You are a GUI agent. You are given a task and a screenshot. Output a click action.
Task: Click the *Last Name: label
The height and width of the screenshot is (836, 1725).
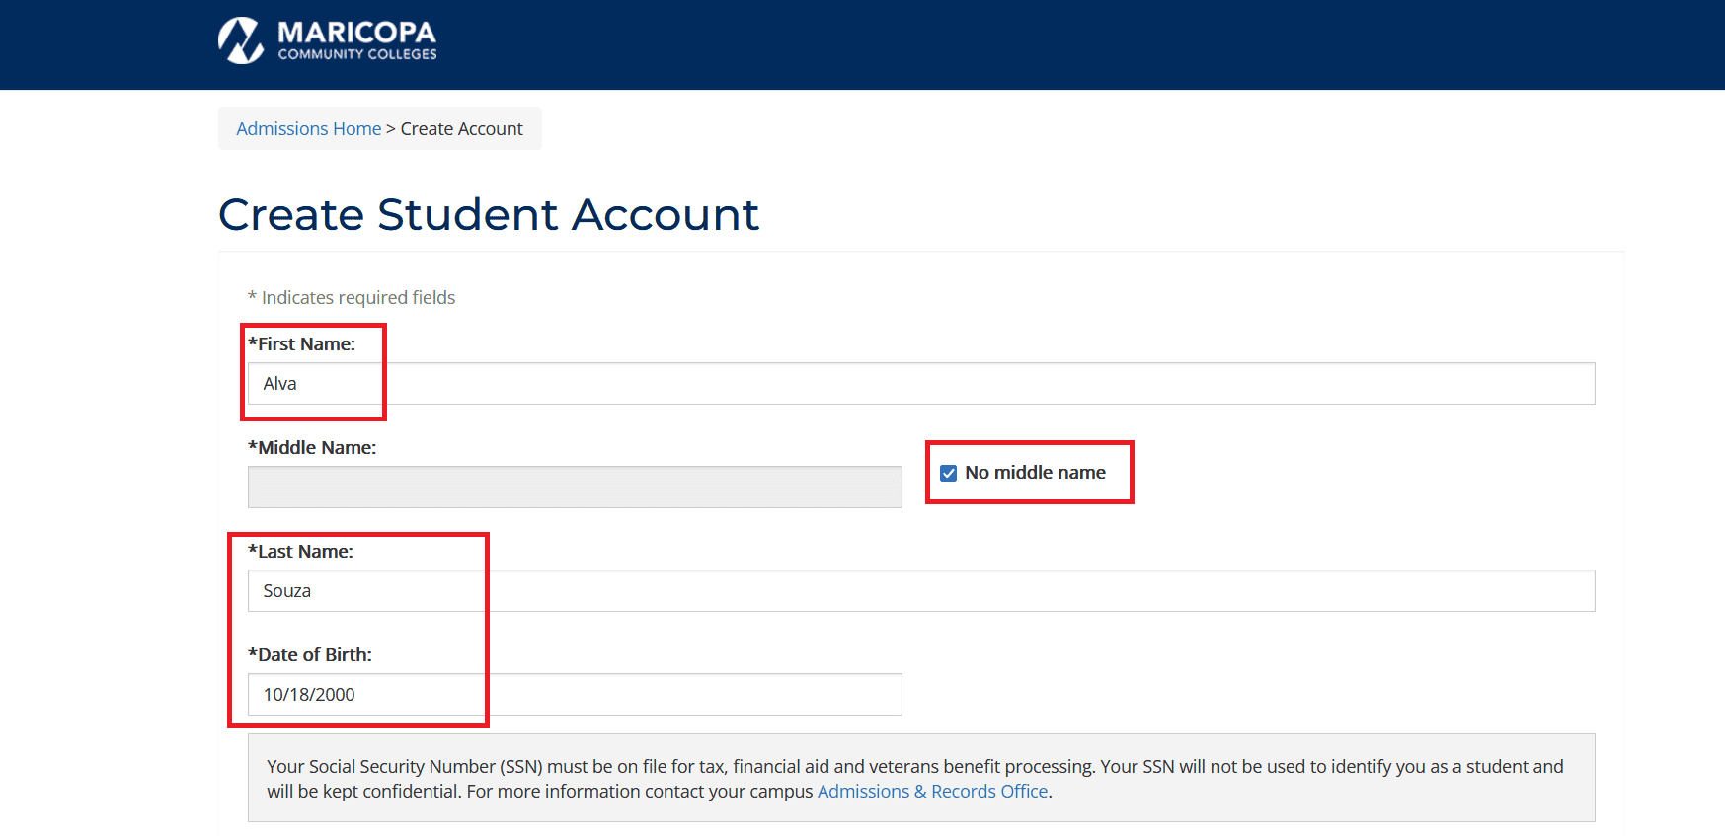[300, 552]
